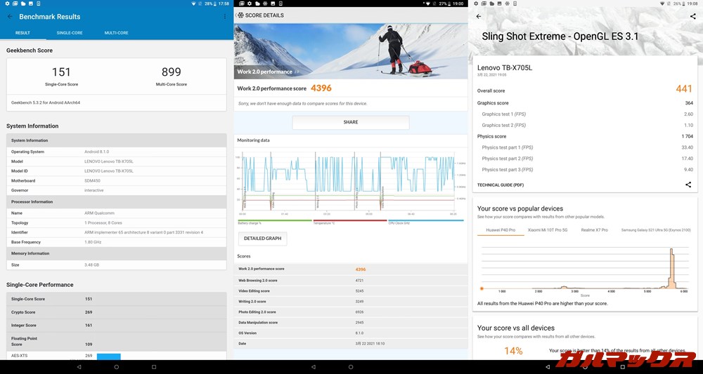The width and height of the screenshot is (703, 374).
Task: Tap the Data Manipulation score 2945
Action: coord(359,323)
